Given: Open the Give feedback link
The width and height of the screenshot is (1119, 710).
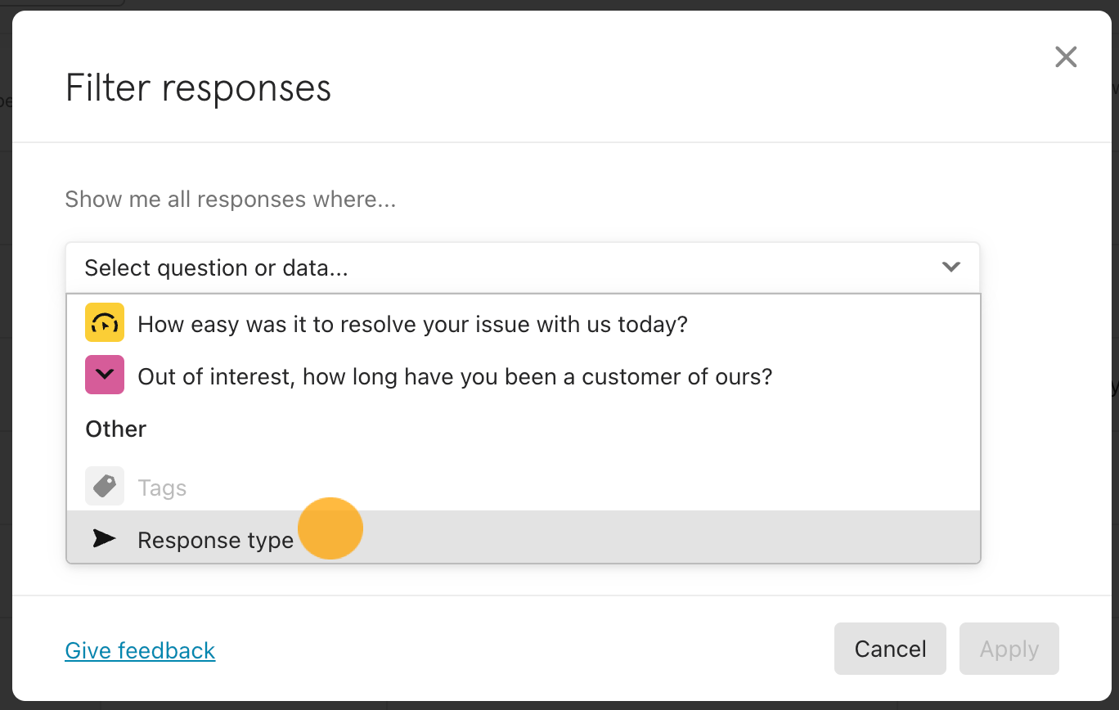Looking at the screenshot, I should [x=140, y=650].
